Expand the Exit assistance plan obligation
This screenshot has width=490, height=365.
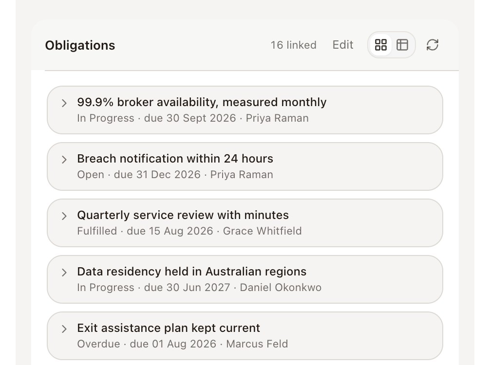click(64, 329)
